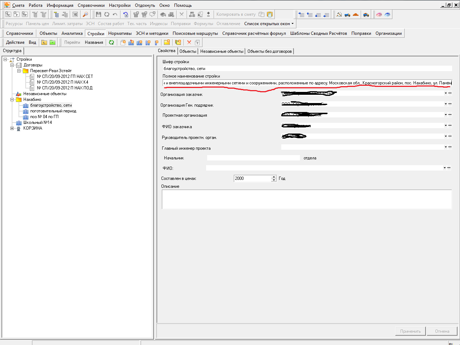Click the Применить button

coord(410,331)
